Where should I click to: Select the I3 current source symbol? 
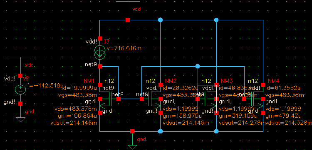(x=100, y=52)
